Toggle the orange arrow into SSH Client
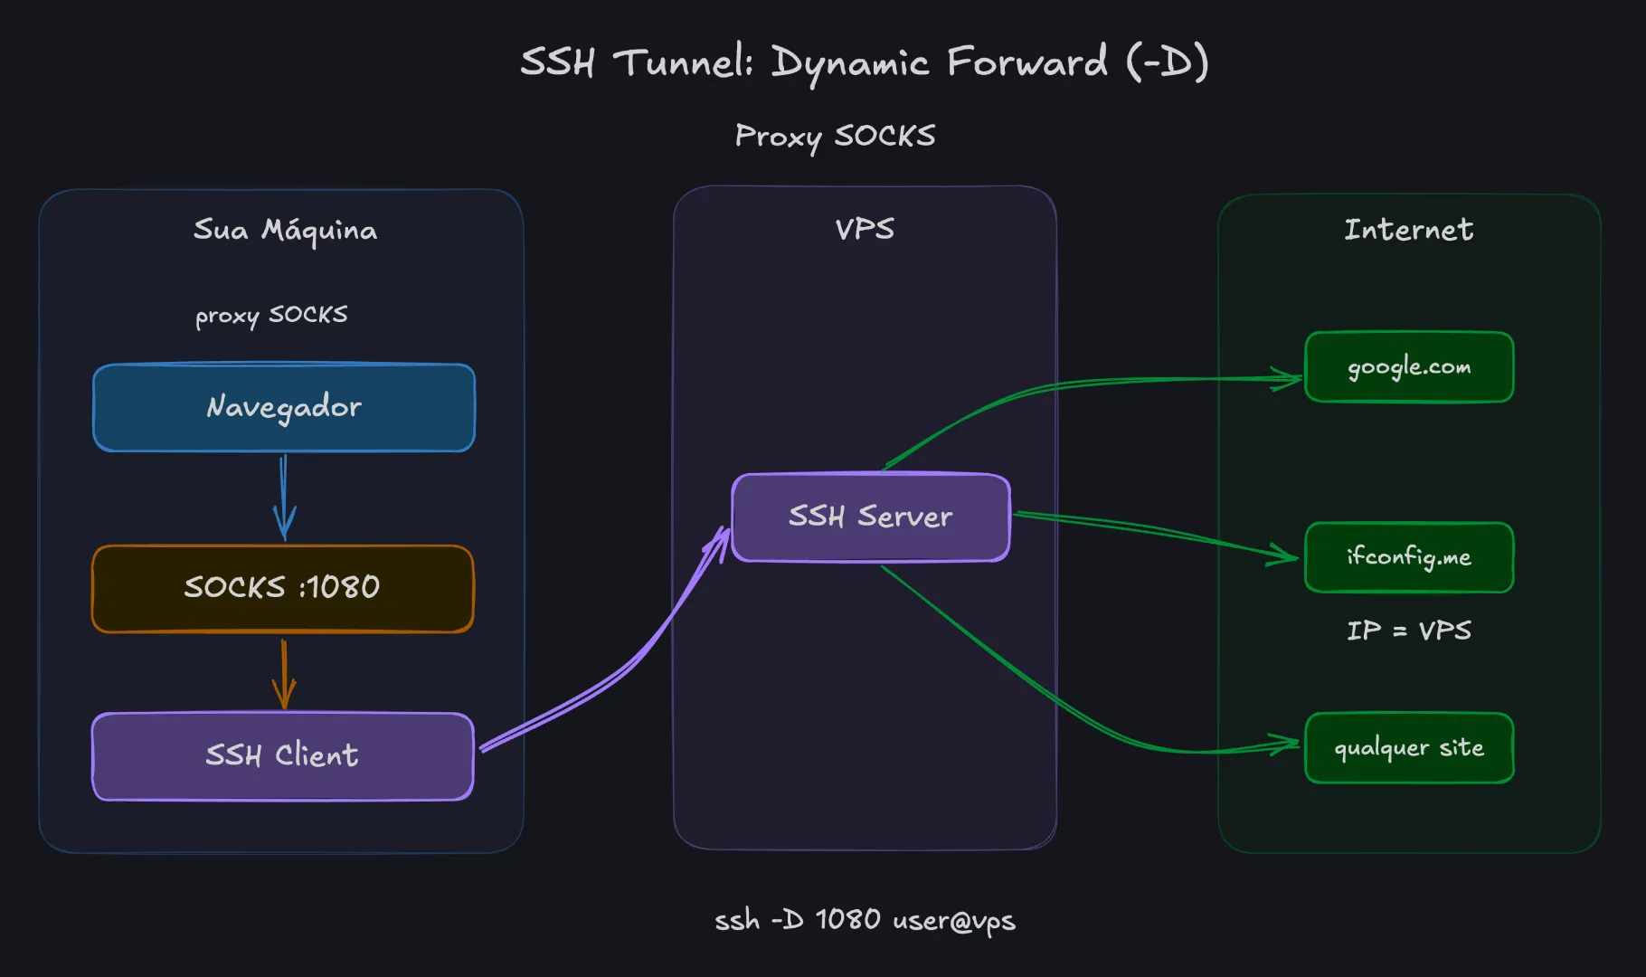The image size is (1646, 977). tap(283, 674)
